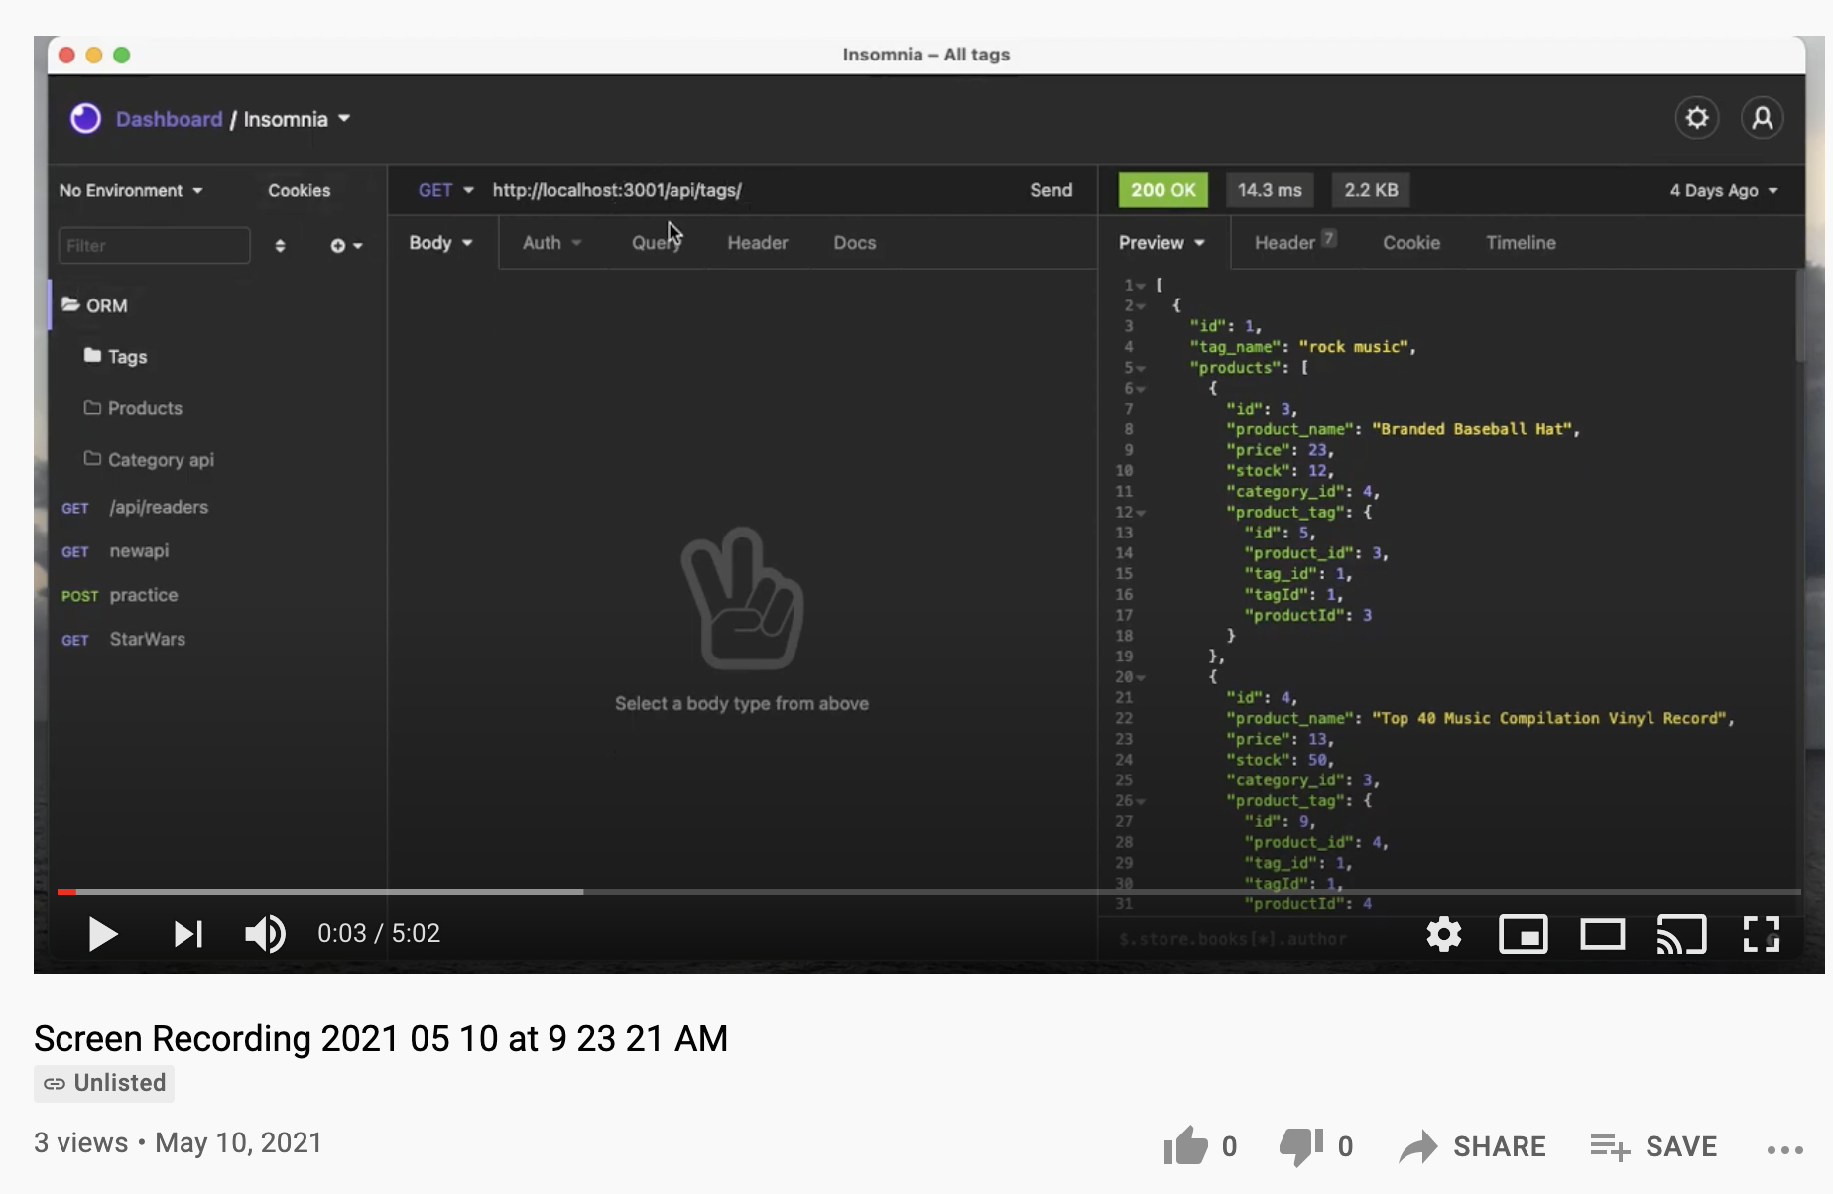Mute the video volume

pos(265,933)
